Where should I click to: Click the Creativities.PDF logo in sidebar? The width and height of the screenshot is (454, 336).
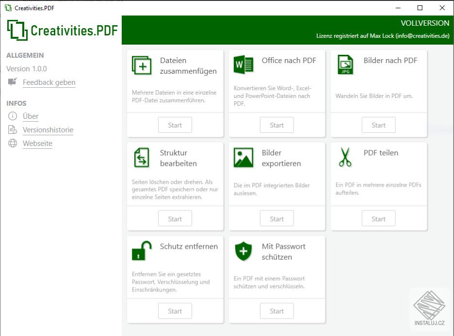tap(62, 30)
